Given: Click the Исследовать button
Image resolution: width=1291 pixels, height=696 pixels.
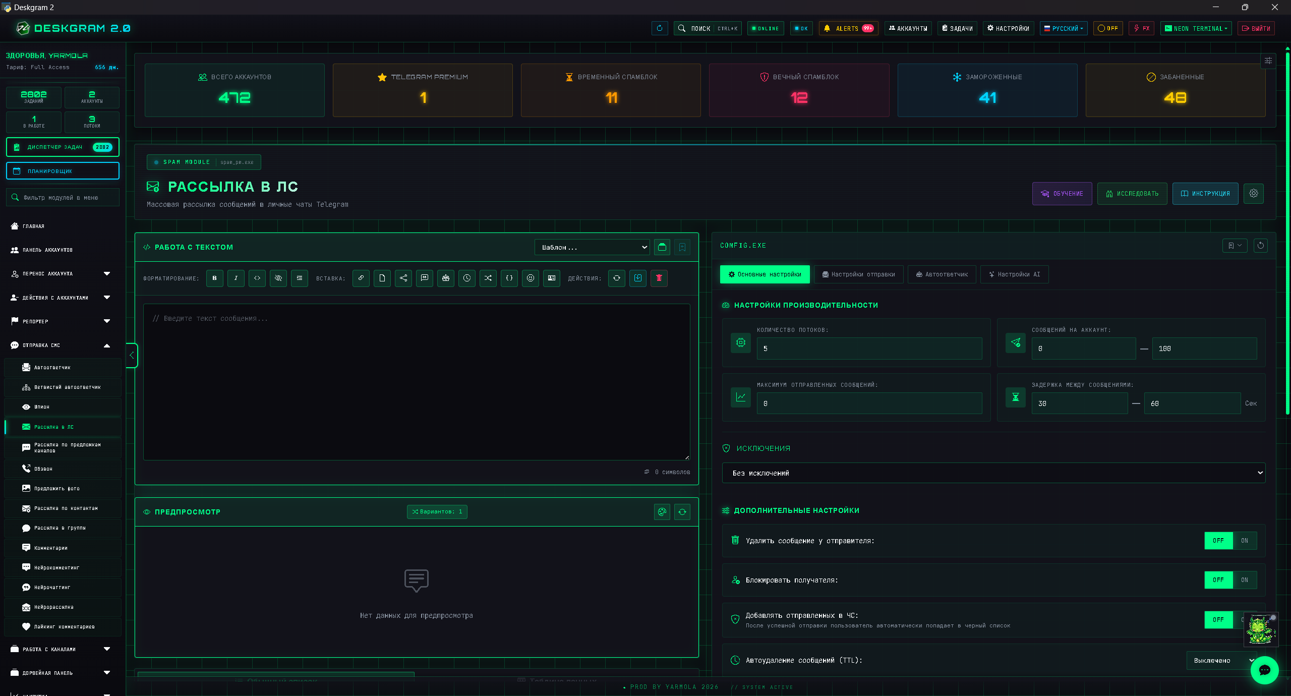Looking at the screenshot, I should pyautogui.click(x=1132, y=194).
